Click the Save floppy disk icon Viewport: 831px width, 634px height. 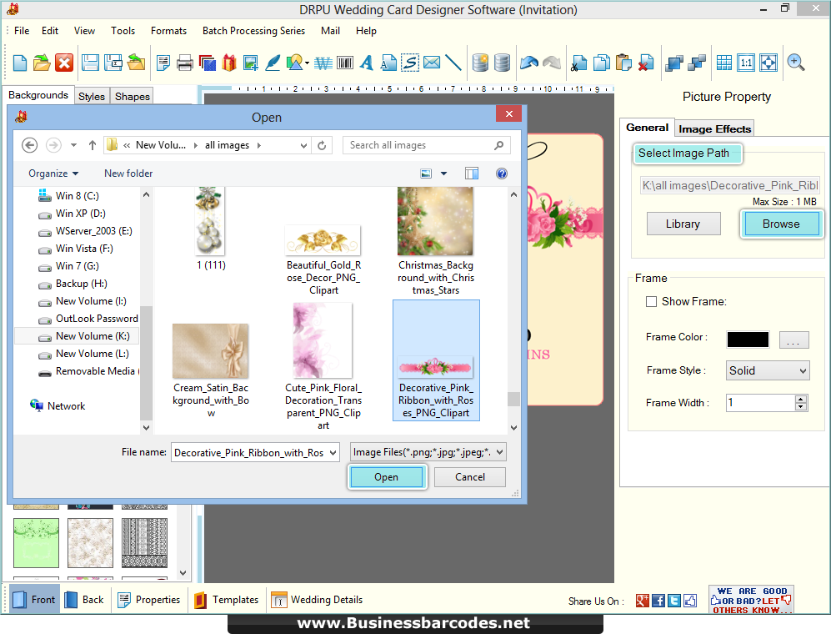pos(90,63)
